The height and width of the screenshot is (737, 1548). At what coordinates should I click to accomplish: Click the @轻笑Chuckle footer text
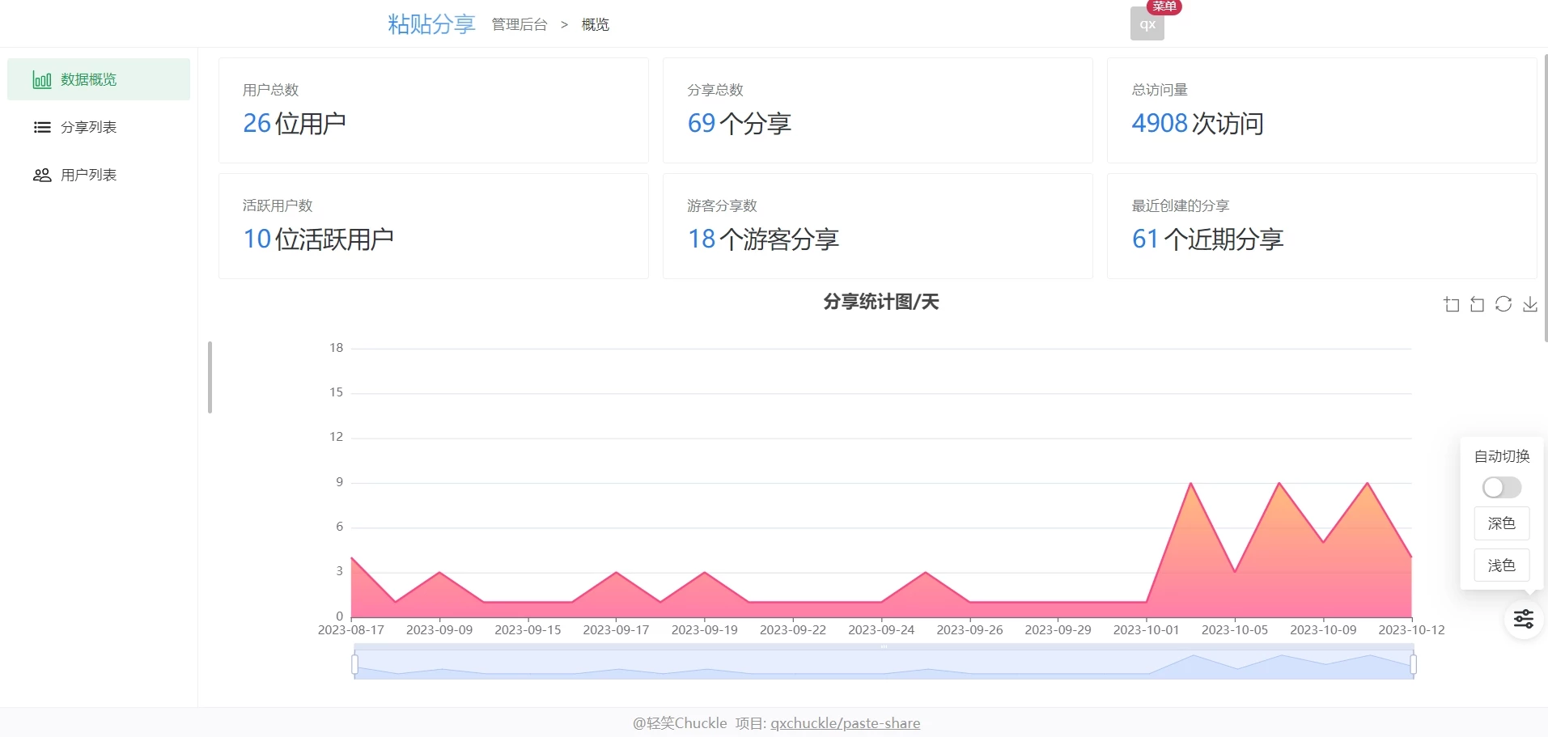(680, 723)
